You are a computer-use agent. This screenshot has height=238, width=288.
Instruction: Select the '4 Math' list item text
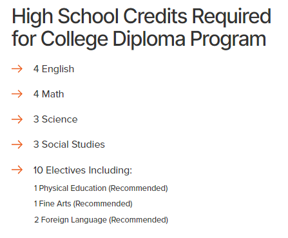[48, 94]
